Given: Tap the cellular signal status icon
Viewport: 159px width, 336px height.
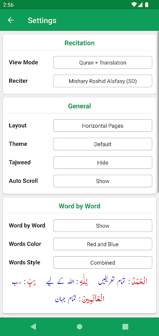Looking at the screenshot, I should [x=141, y=5].
